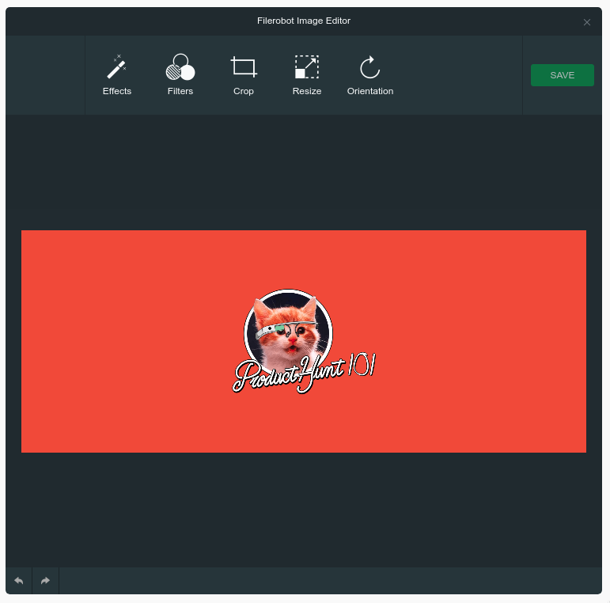This screenshot has width=610, height=603.
Task: Open the Resize tool
Action: (307, 75)
